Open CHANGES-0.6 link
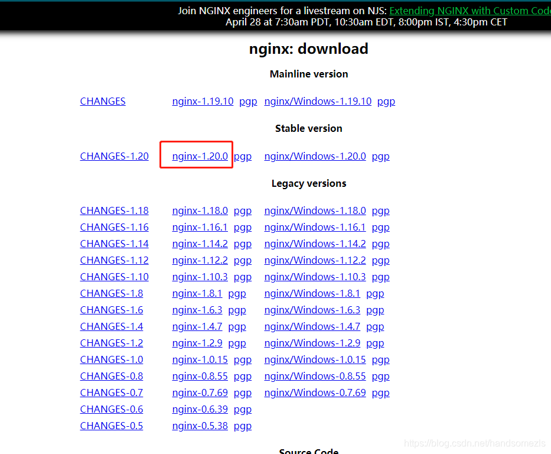The image size is (551, 454). click(x=112, y=409)
